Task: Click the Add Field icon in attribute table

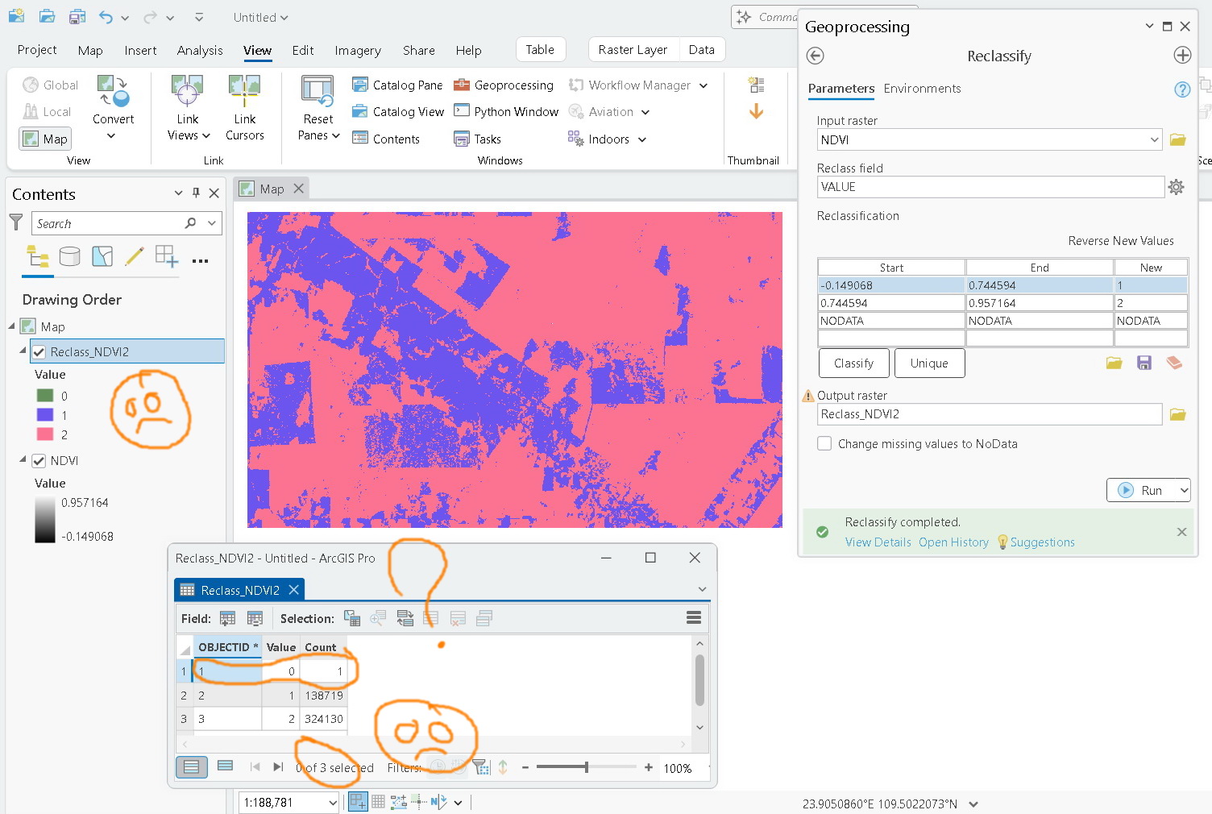Action: [228, 617]
